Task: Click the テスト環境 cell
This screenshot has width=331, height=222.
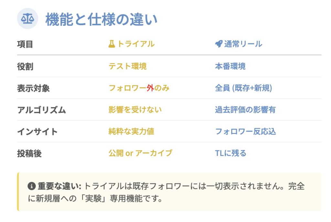Action: (127, 66)
